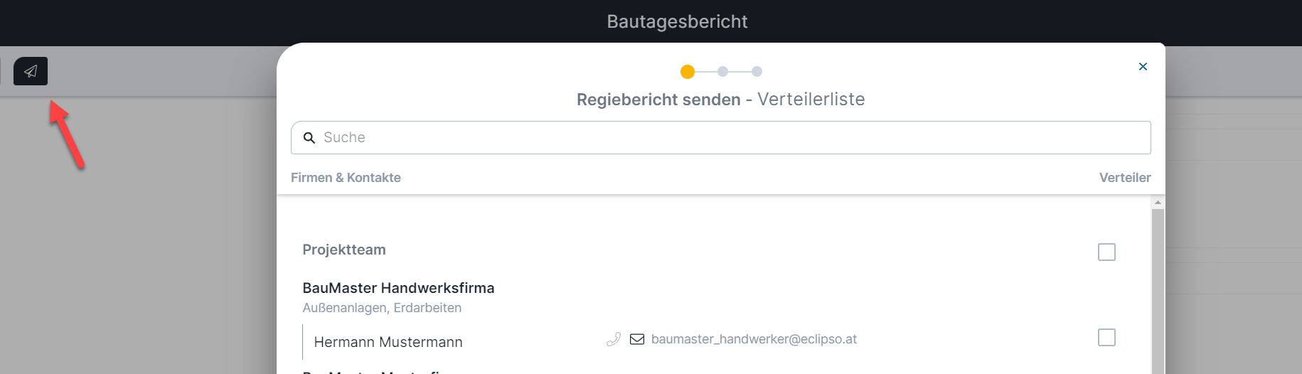Click the Bautagesbericht page title

coord(677,21)
